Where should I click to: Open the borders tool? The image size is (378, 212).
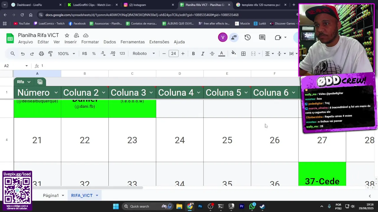click(x=243, y=54)
